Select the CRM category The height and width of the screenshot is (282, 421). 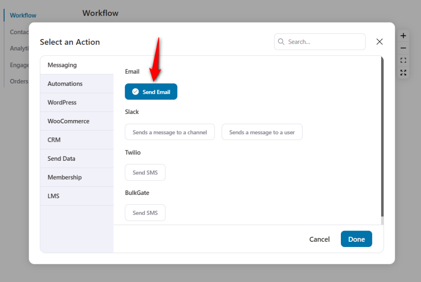click(76, 139)
